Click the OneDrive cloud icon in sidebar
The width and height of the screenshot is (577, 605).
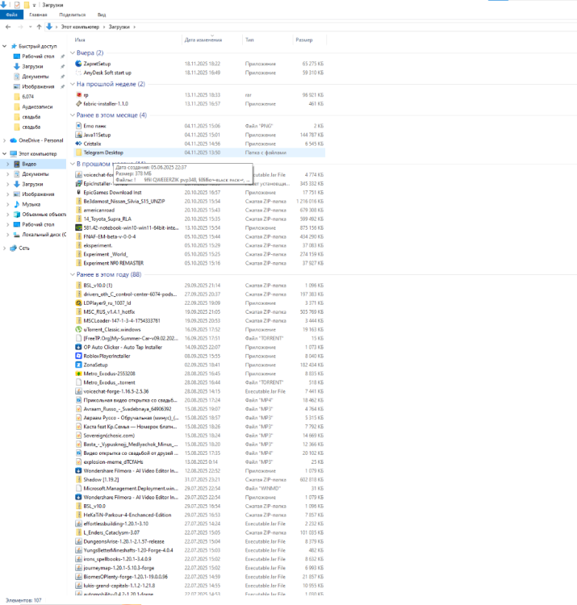coord(14,140)
